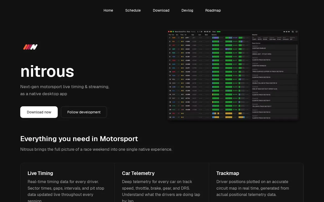Screen dimensions: 324x202
Task: Click the Live Timing card title
Action: click(x=40, y=173)
